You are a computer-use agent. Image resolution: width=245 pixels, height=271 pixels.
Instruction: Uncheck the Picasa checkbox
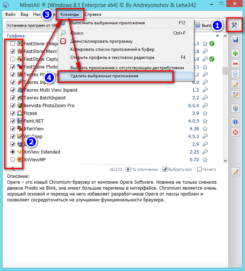[x=13, y=113]
